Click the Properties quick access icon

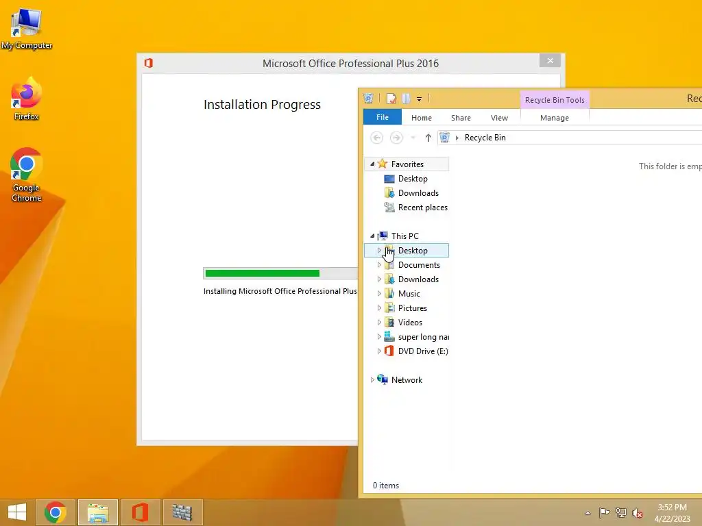(391, 99)
